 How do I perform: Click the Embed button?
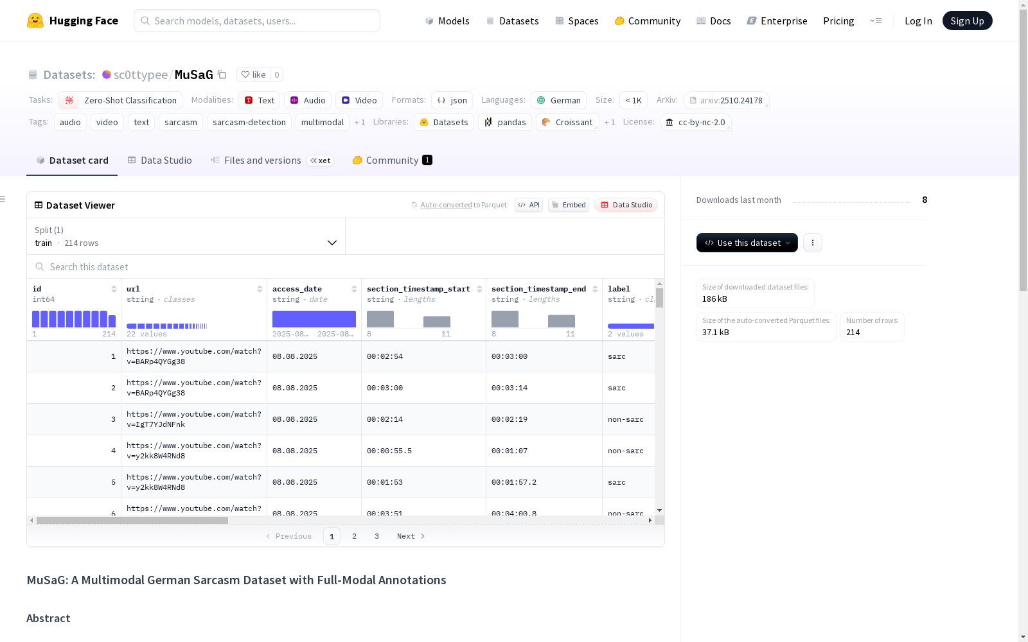(569, 205)
